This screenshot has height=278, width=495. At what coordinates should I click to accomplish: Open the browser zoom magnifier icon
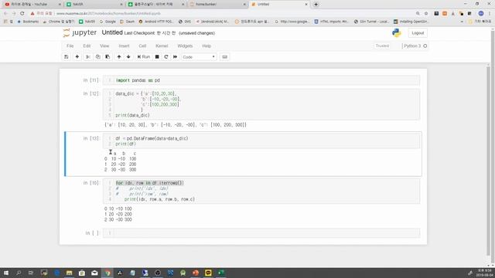418,13
